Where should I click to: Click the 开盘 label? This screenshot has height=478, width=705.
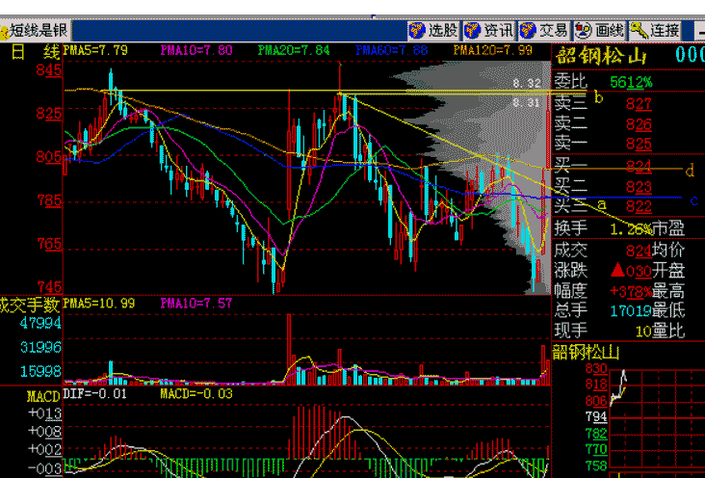tap(668, 271)
